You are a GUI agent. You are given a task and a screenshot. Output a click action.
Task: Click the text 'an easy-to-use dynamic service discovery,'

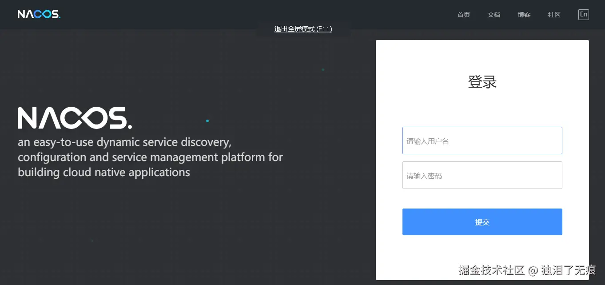click(125, 142)
